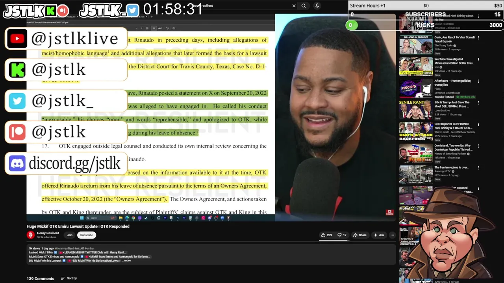This screenshot has width=504, height=283.
Task: Open Iranian regime video thumbnail
Action: click(416, 174)
